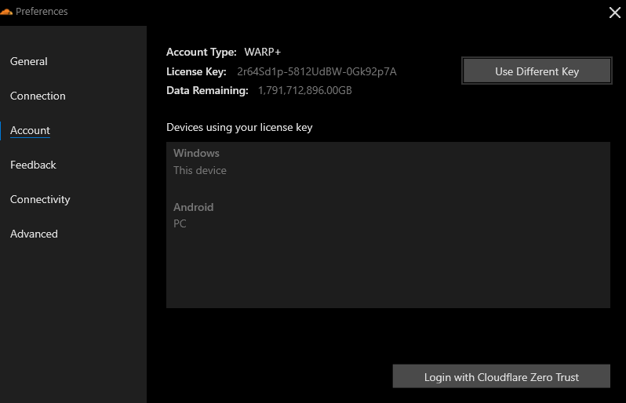Close the Preferences window

[x=615, y=13]
